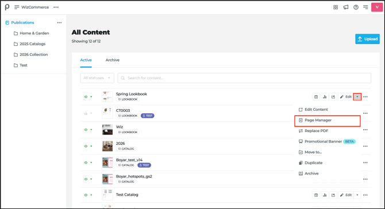This screenshot has width=385, height=209.
Task: Open Test Catalog more options ellipsis
Action: [365, 195]
